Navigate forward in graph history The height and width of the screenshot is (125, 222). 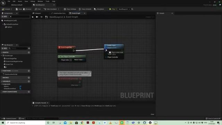[x=41, y=17]
